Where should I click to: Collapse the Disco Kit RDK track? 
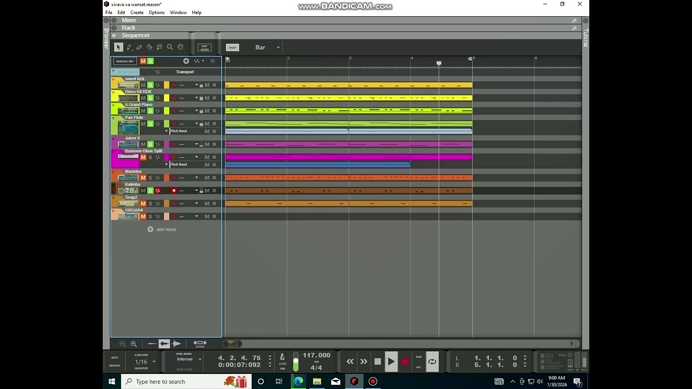tap(114, 92)
